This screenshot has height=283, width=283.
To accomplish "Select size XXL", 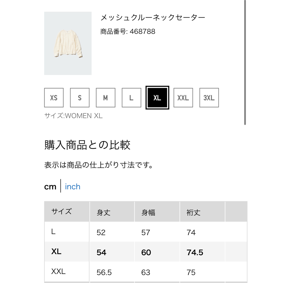I will pyautogui.click(x=183, y=98).
